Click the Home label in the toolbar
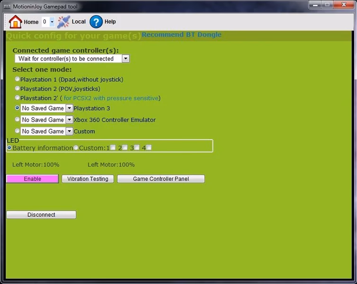The width and height of the screenshot is (357, 284). (x=31, y=22)
